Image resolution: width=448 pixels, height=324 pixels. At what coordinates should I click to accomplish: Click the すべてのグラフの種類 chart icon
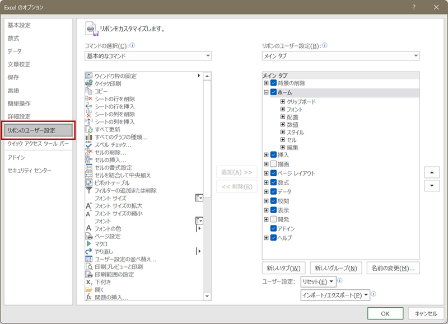click(89, 137)
